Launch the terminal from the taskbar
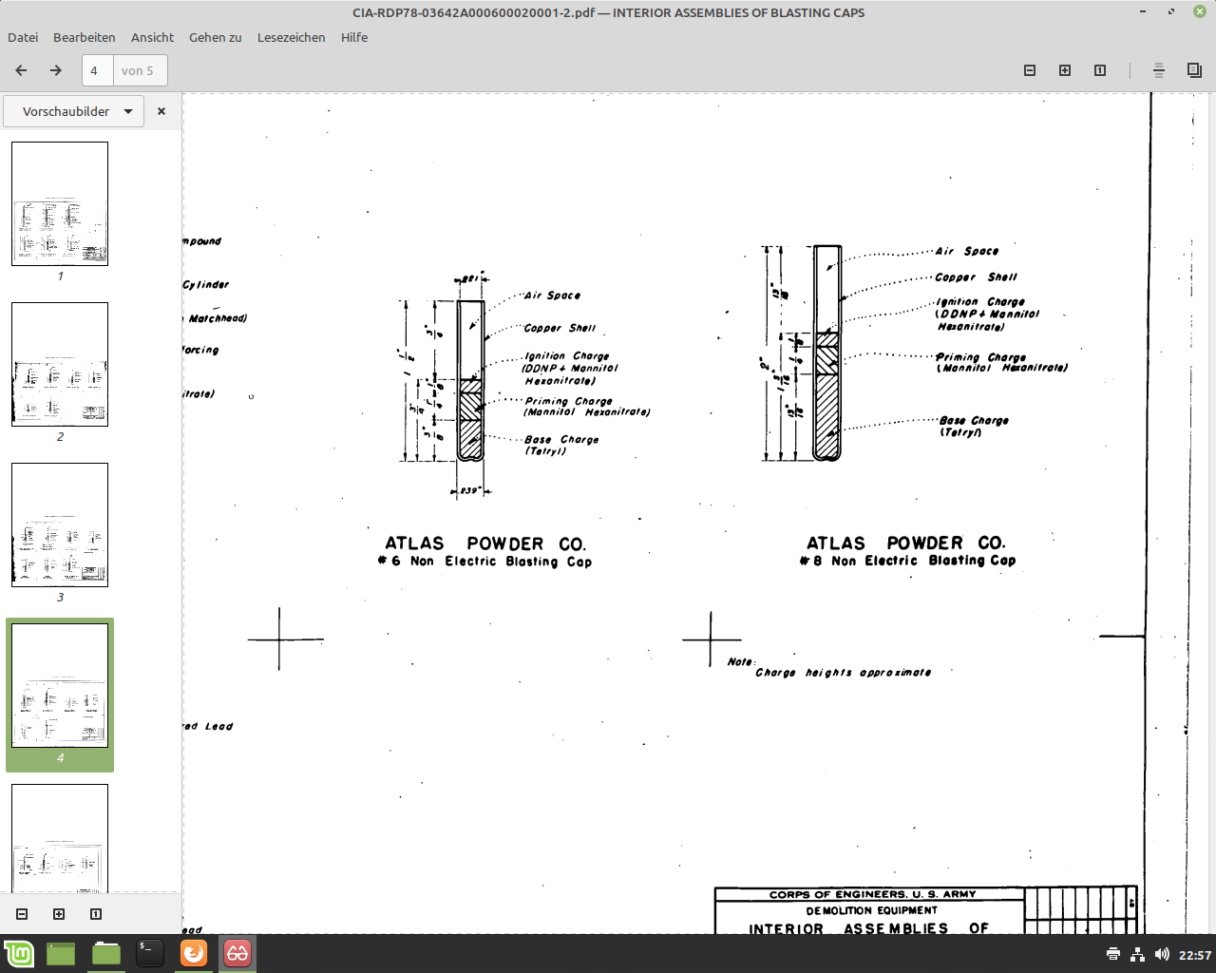The width and height of the screenshot is (1216, 973). [x=150, y=953]
